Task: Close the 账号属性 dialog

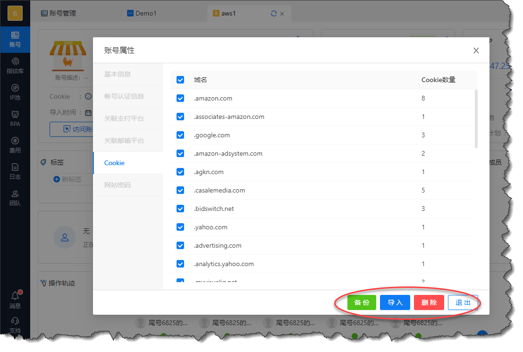Action: (x=476, y=50)
